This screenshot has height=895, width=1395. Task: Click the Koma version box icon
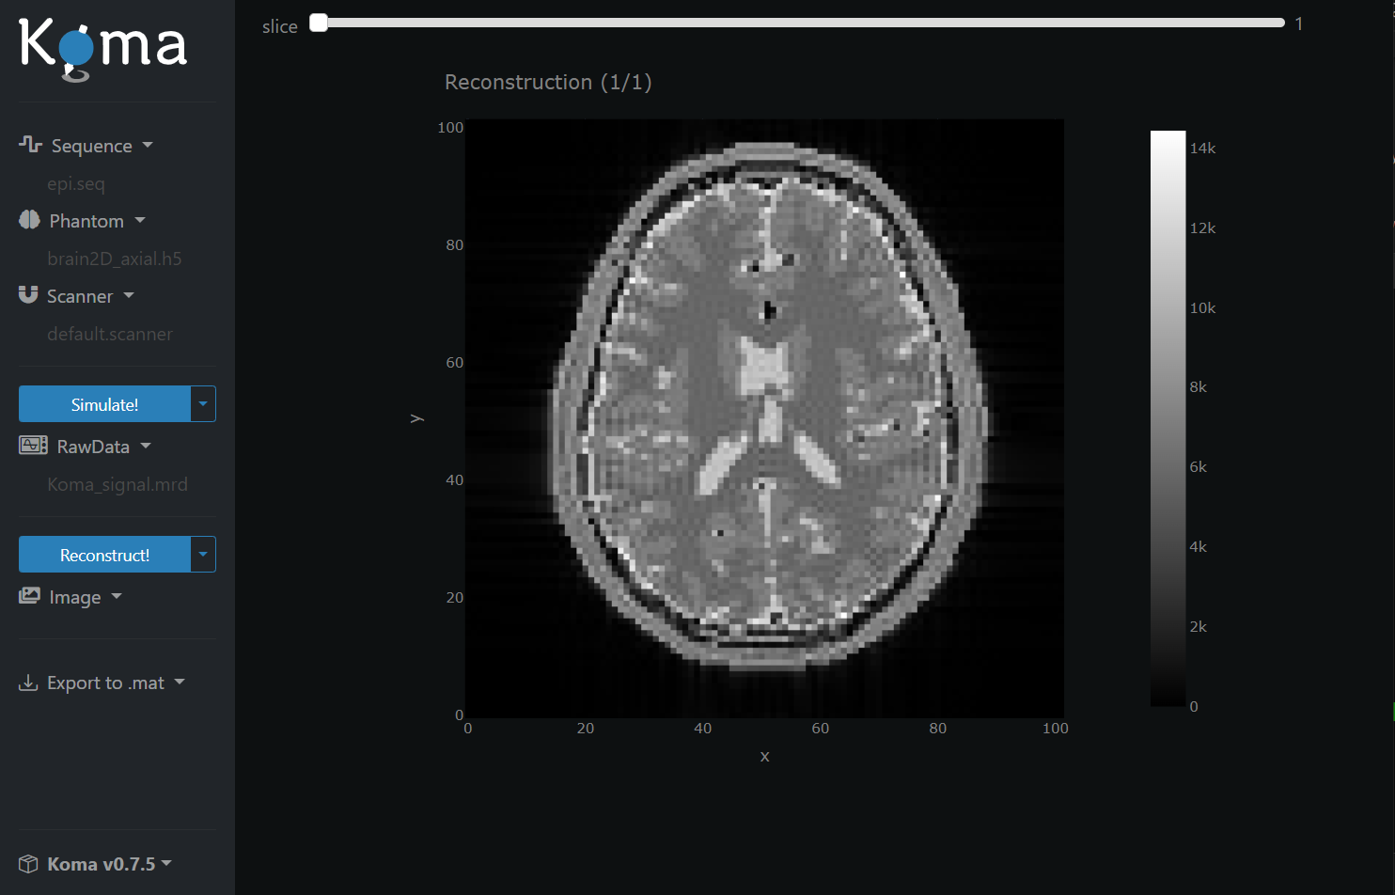tap(28, 864)
